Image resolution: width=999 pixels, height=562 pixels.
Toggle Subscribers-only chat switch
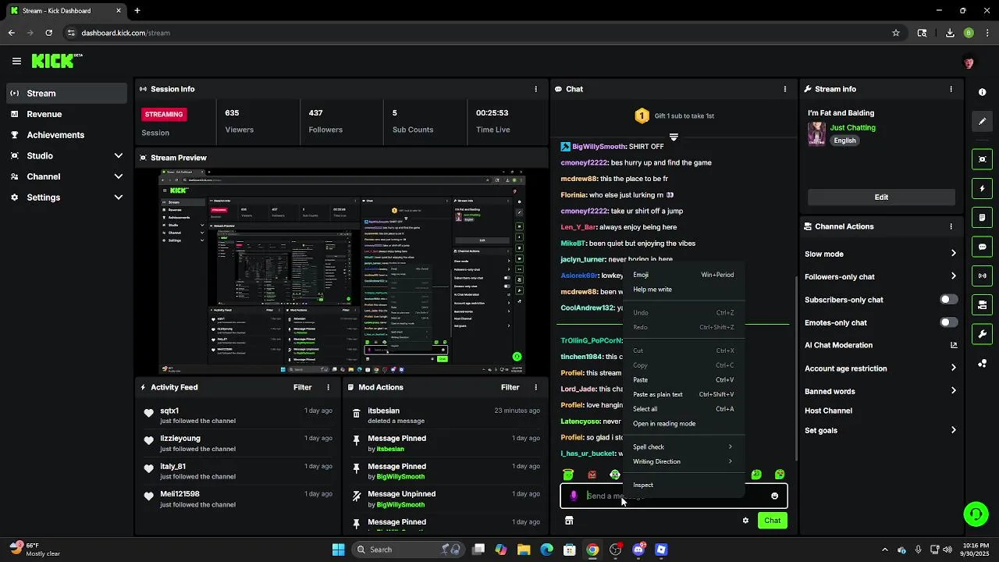click(x=949, y=300)
